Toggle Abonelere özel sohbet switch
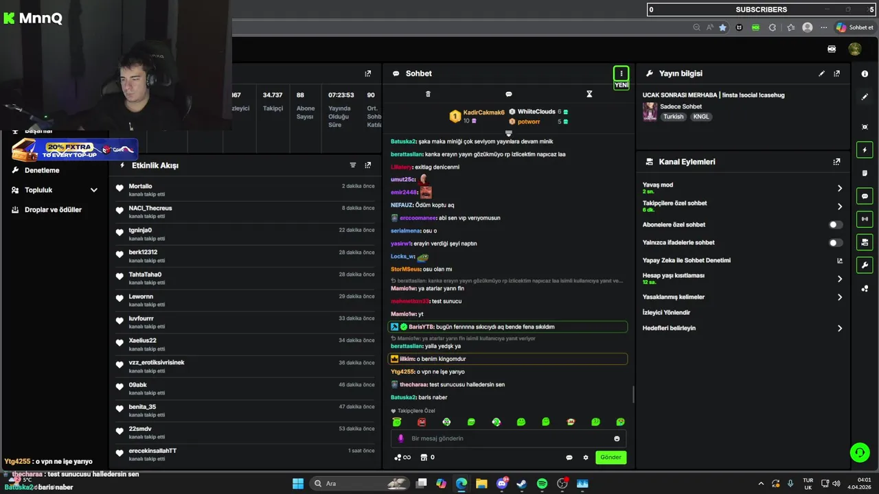This screenshot has width=879, height=494. click(x=835, y=224)
